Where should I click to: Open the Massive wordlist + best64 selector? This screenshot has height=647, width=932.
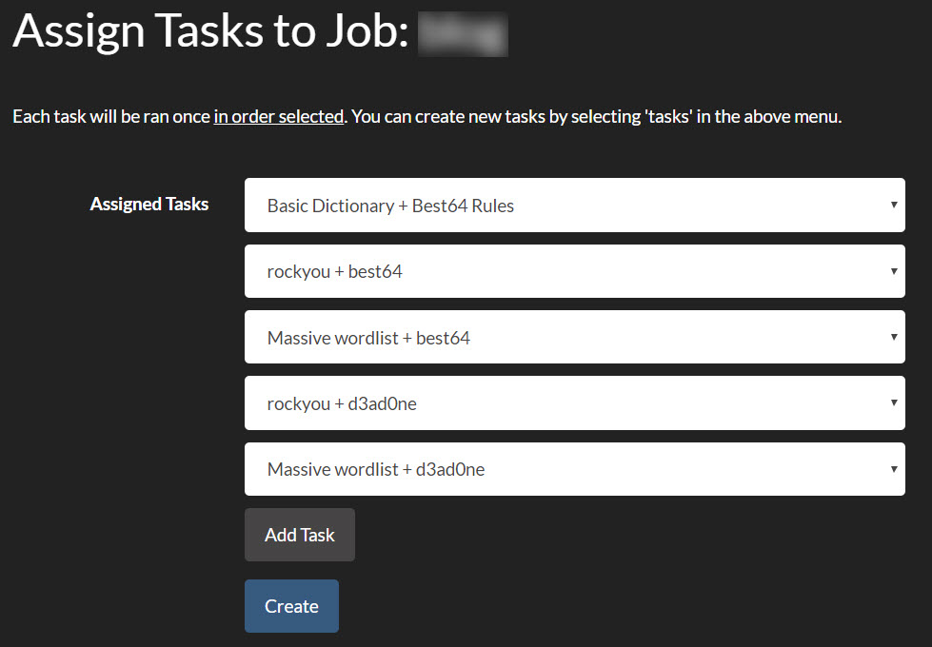575,337
